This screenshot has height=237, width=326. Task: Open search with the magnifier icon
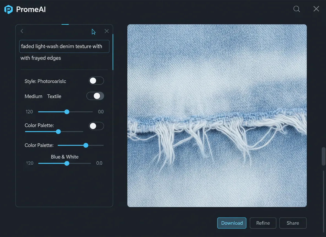pos(297,9)
